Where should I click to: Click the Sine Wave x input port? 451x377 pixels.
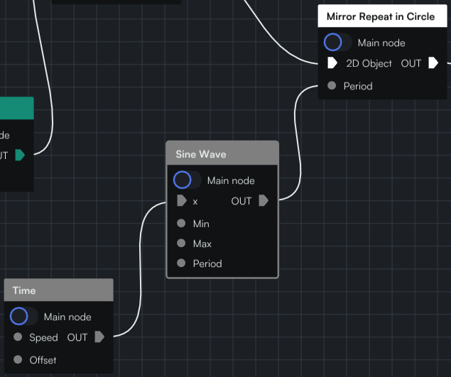[x=182, y=200]
